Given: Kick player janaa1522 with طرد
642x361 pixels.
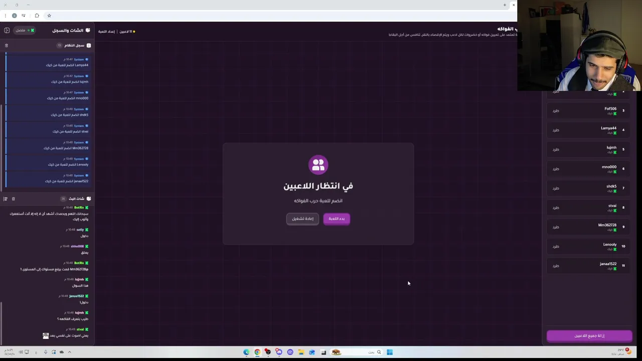Looking at the screenshot, I should click(556, 266).
